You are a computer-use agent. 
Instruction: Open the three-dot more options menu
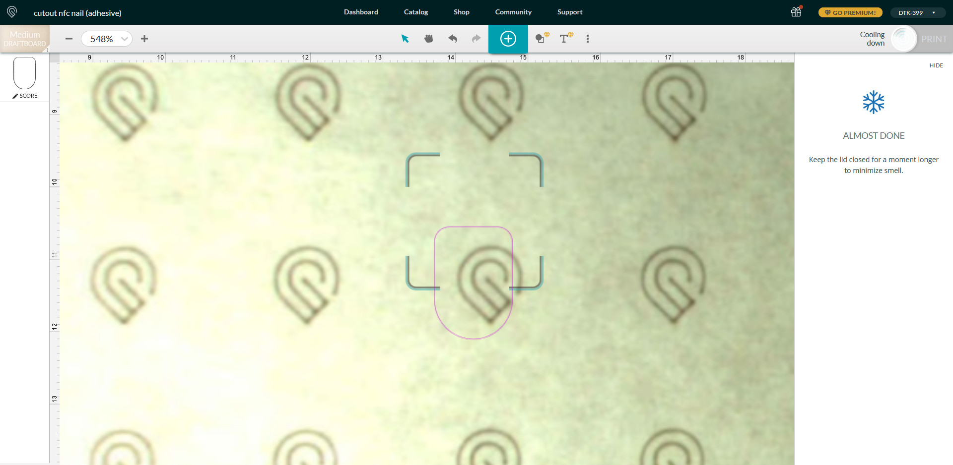tap(588, 39)
